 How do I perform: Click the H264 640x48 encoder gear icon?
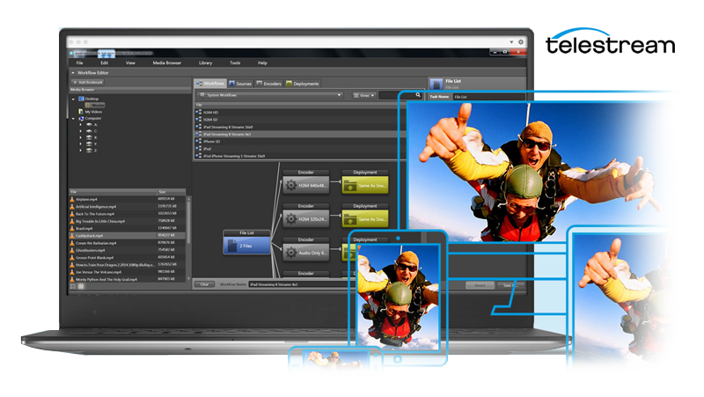(x=291, y=185)
